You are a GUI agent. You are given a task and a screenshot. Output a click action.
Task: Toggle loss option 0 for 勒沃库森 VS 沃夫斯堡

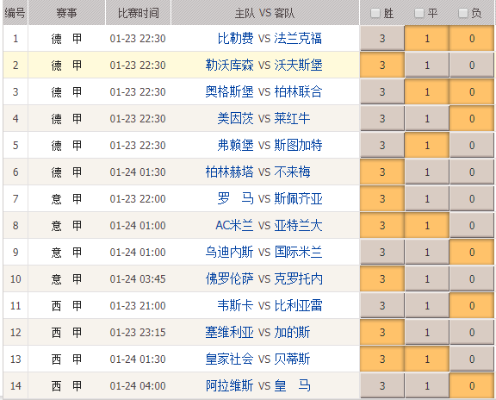[472, 65]
